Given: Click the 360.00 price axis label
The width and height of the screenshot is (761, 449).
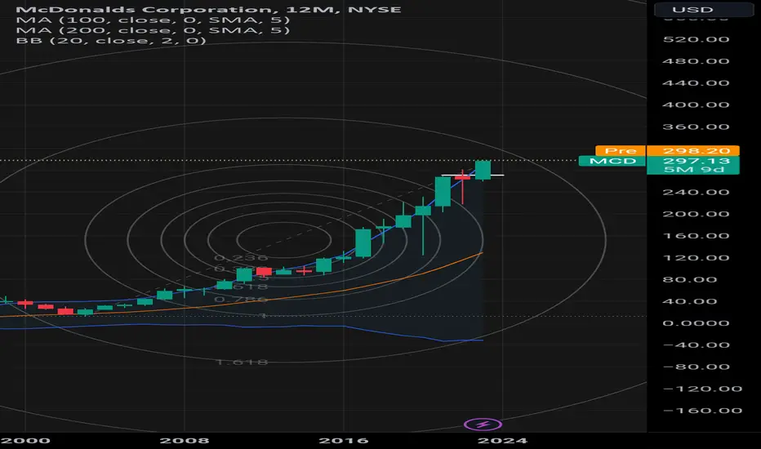Looking at the screenshot, I should [x=696, y=127].
